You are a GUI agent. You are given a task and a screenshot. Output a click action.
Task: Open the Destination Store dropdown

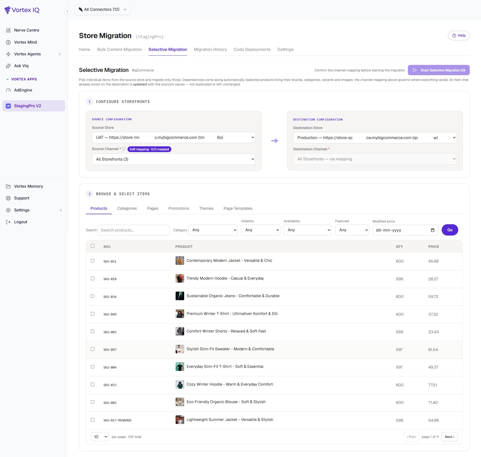[375, 138]
